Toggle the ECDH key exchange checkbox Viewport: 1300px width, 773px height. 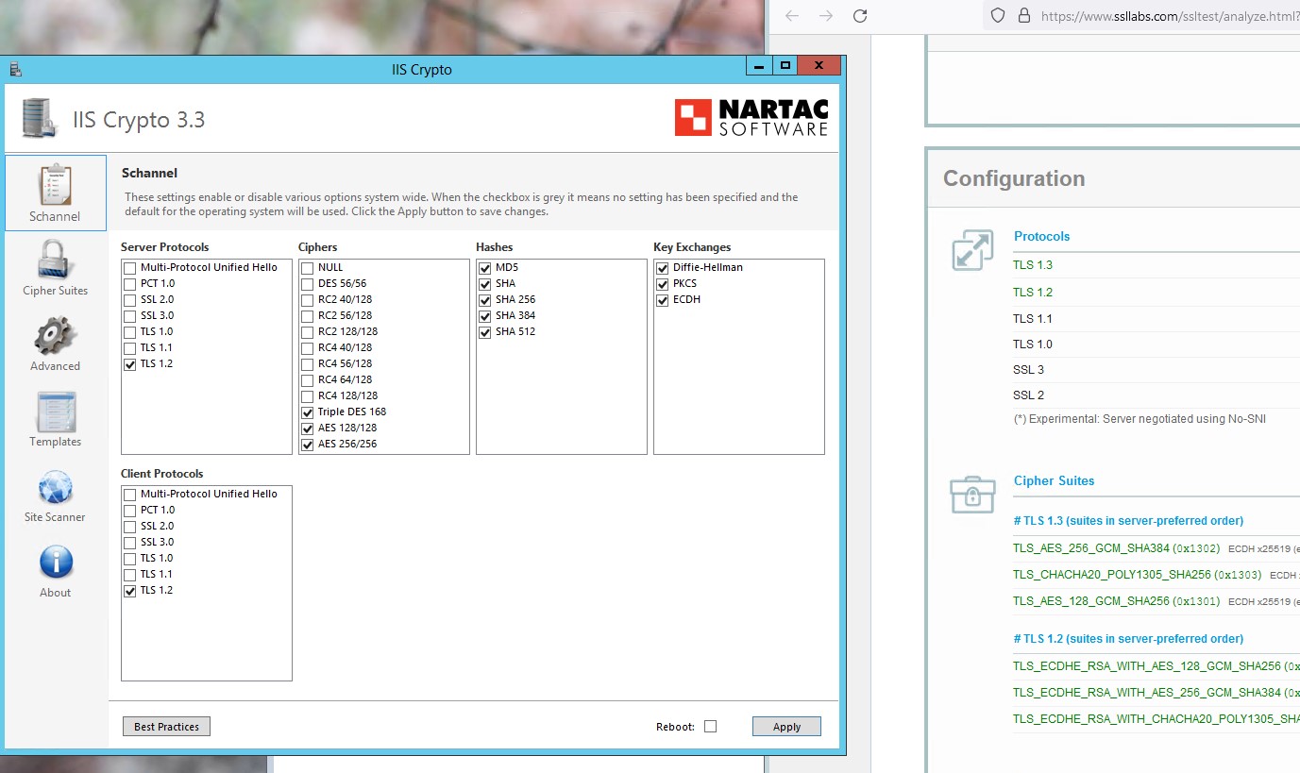[x=663, y=300]
